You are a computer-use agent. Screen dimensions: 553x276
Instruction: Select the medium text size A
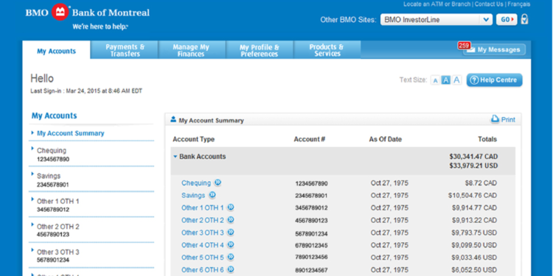point(446,80)
